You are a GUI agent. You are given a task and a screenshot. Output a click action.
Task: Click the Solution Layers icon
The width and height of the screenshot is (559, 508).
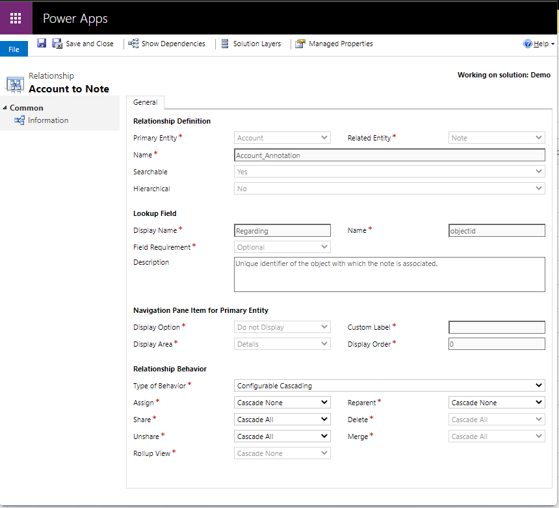(x=225, y=44)
